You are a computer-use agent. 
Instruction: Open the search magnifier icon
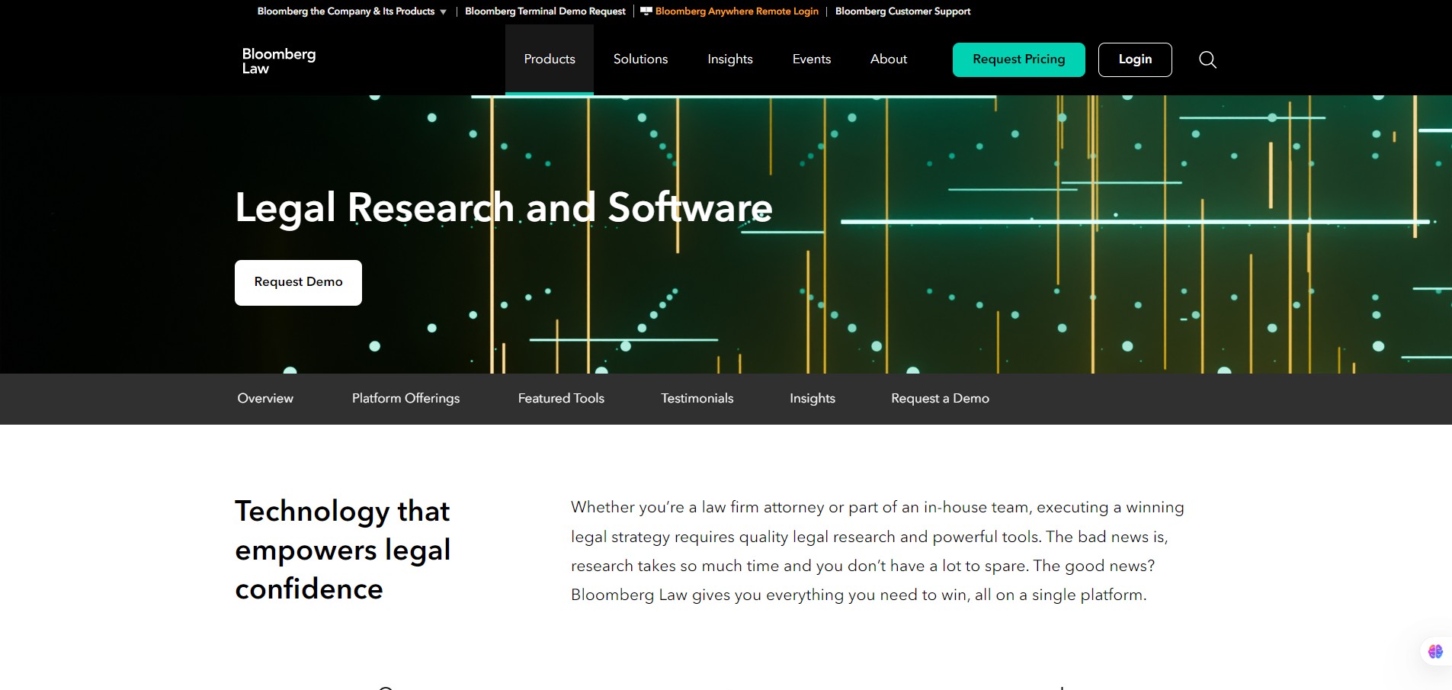[x=1207, y=59]
